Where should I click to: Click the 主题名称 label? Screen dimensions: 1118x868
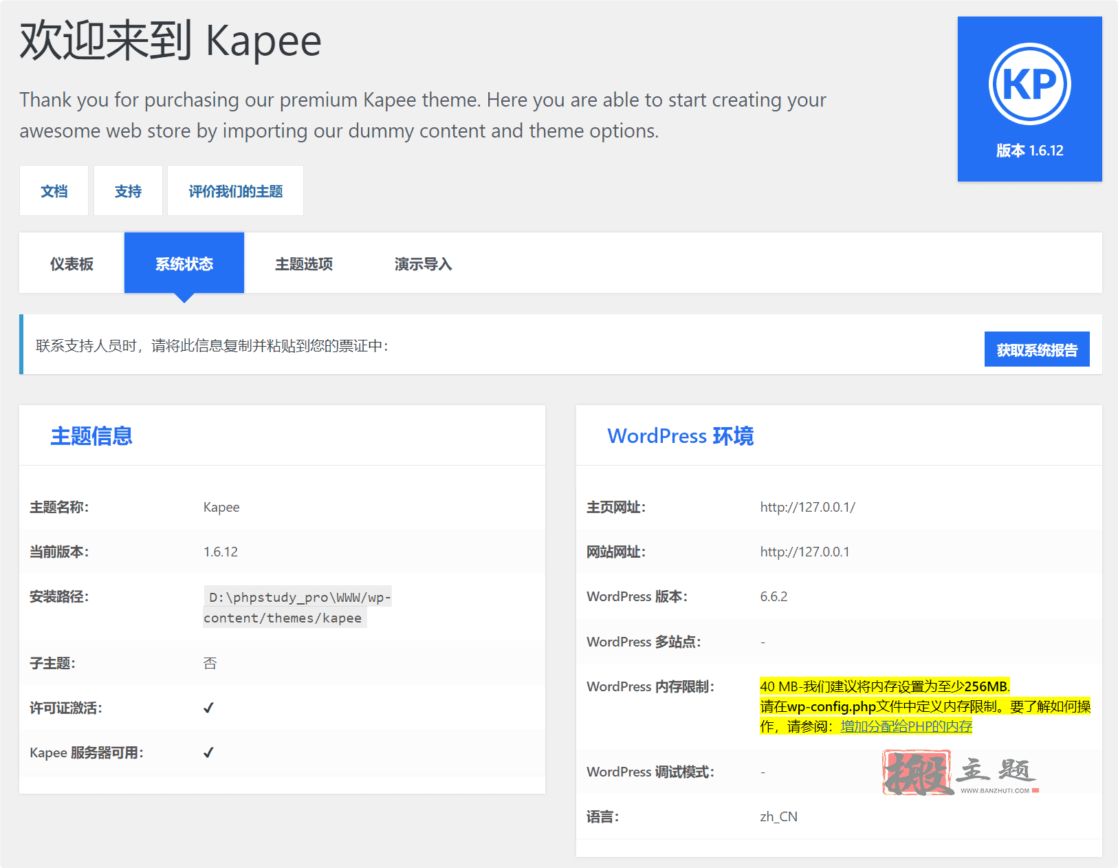point(59,507)
